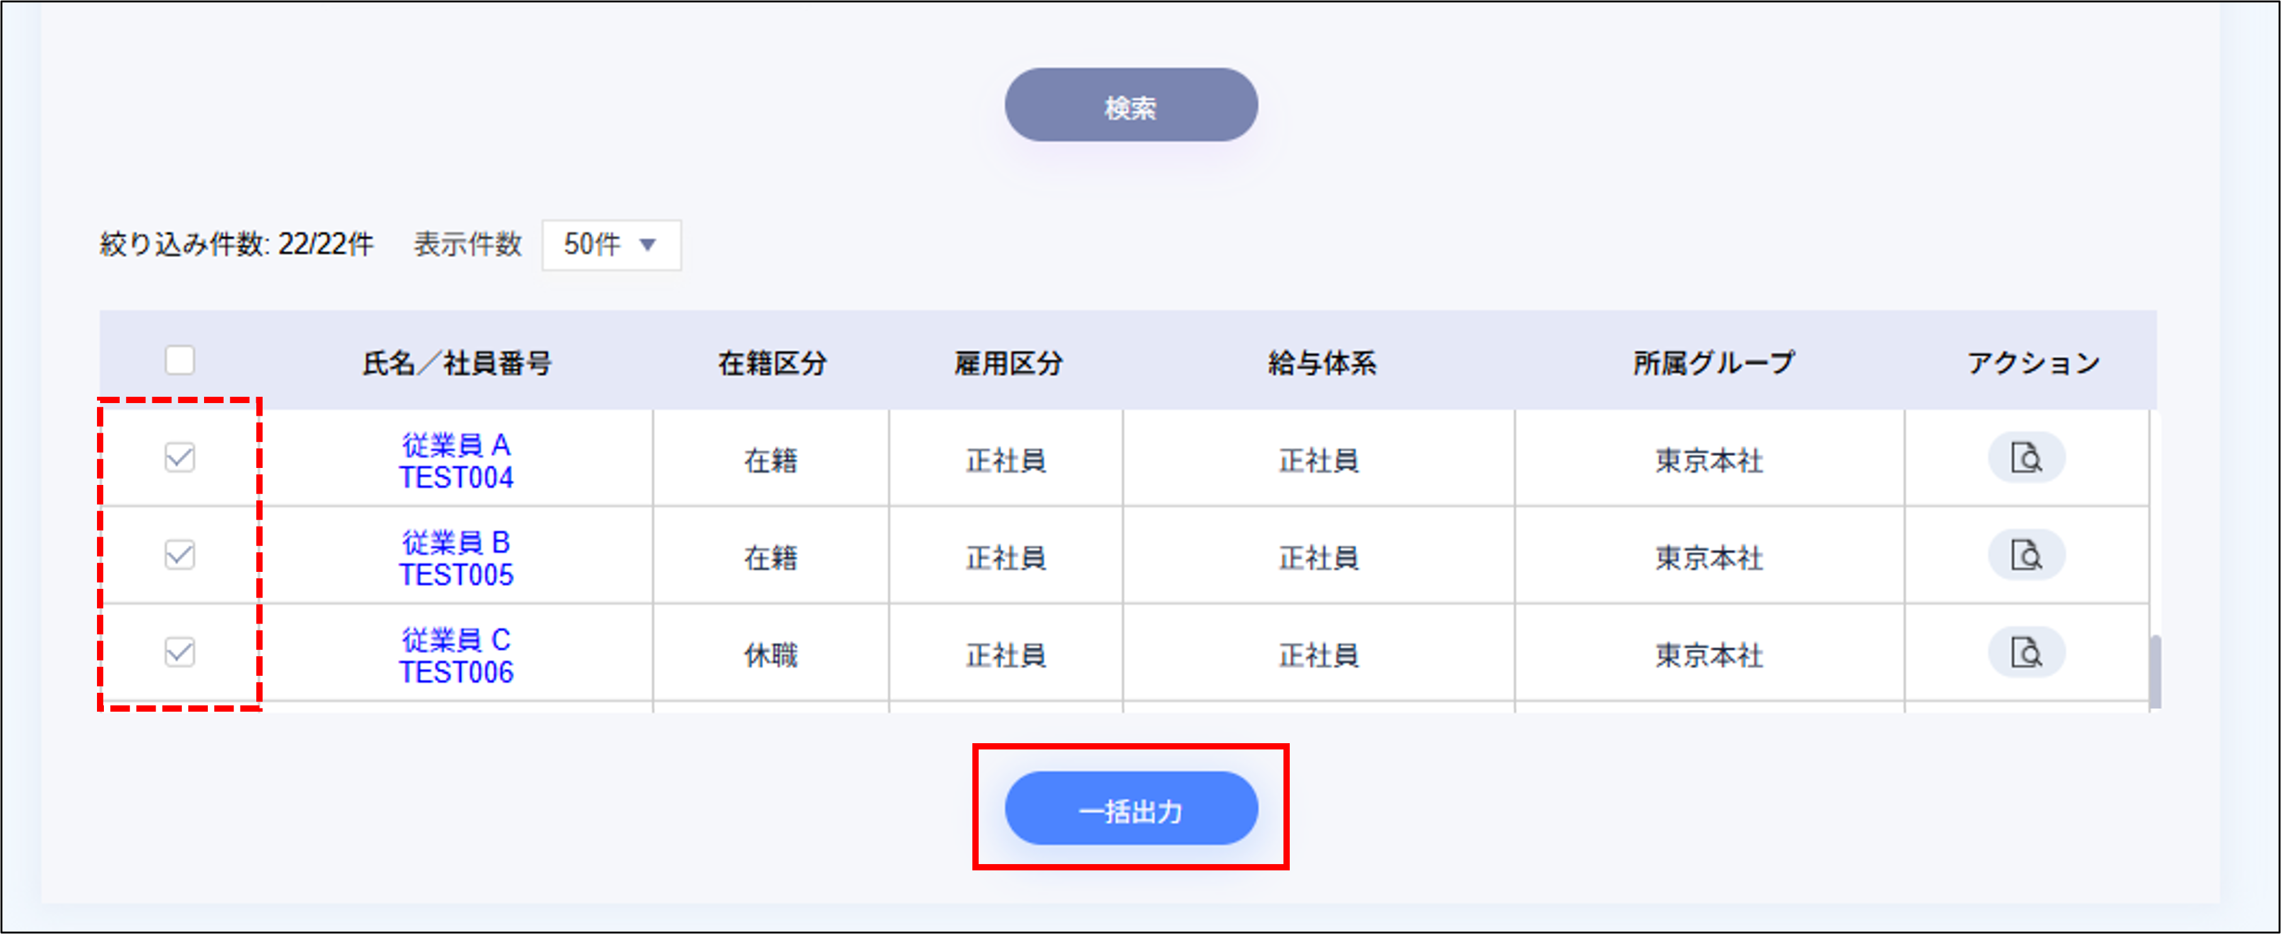2281x934 pixels.
Task: Open employee profile link 従業員A TEST004
Action: pos(457,458)
